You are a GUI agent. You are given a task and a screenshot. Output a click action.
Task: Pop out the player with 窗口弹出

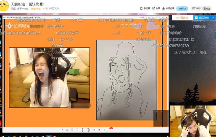point(202,18)
